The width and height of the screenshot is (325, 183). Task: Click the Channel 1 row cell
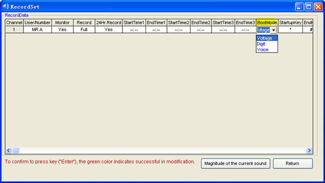point(14,30)
